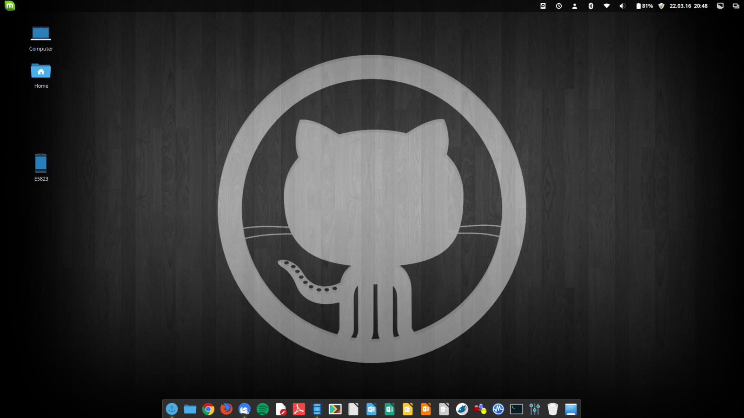
Task: Open the red PDF reader in dock
Action: [299, 409]
